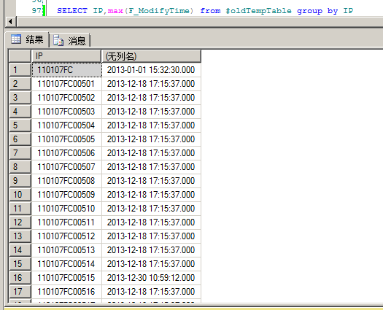Select row 16 header
The width and height of the screenshot is (383, 310).
point(20,278)
